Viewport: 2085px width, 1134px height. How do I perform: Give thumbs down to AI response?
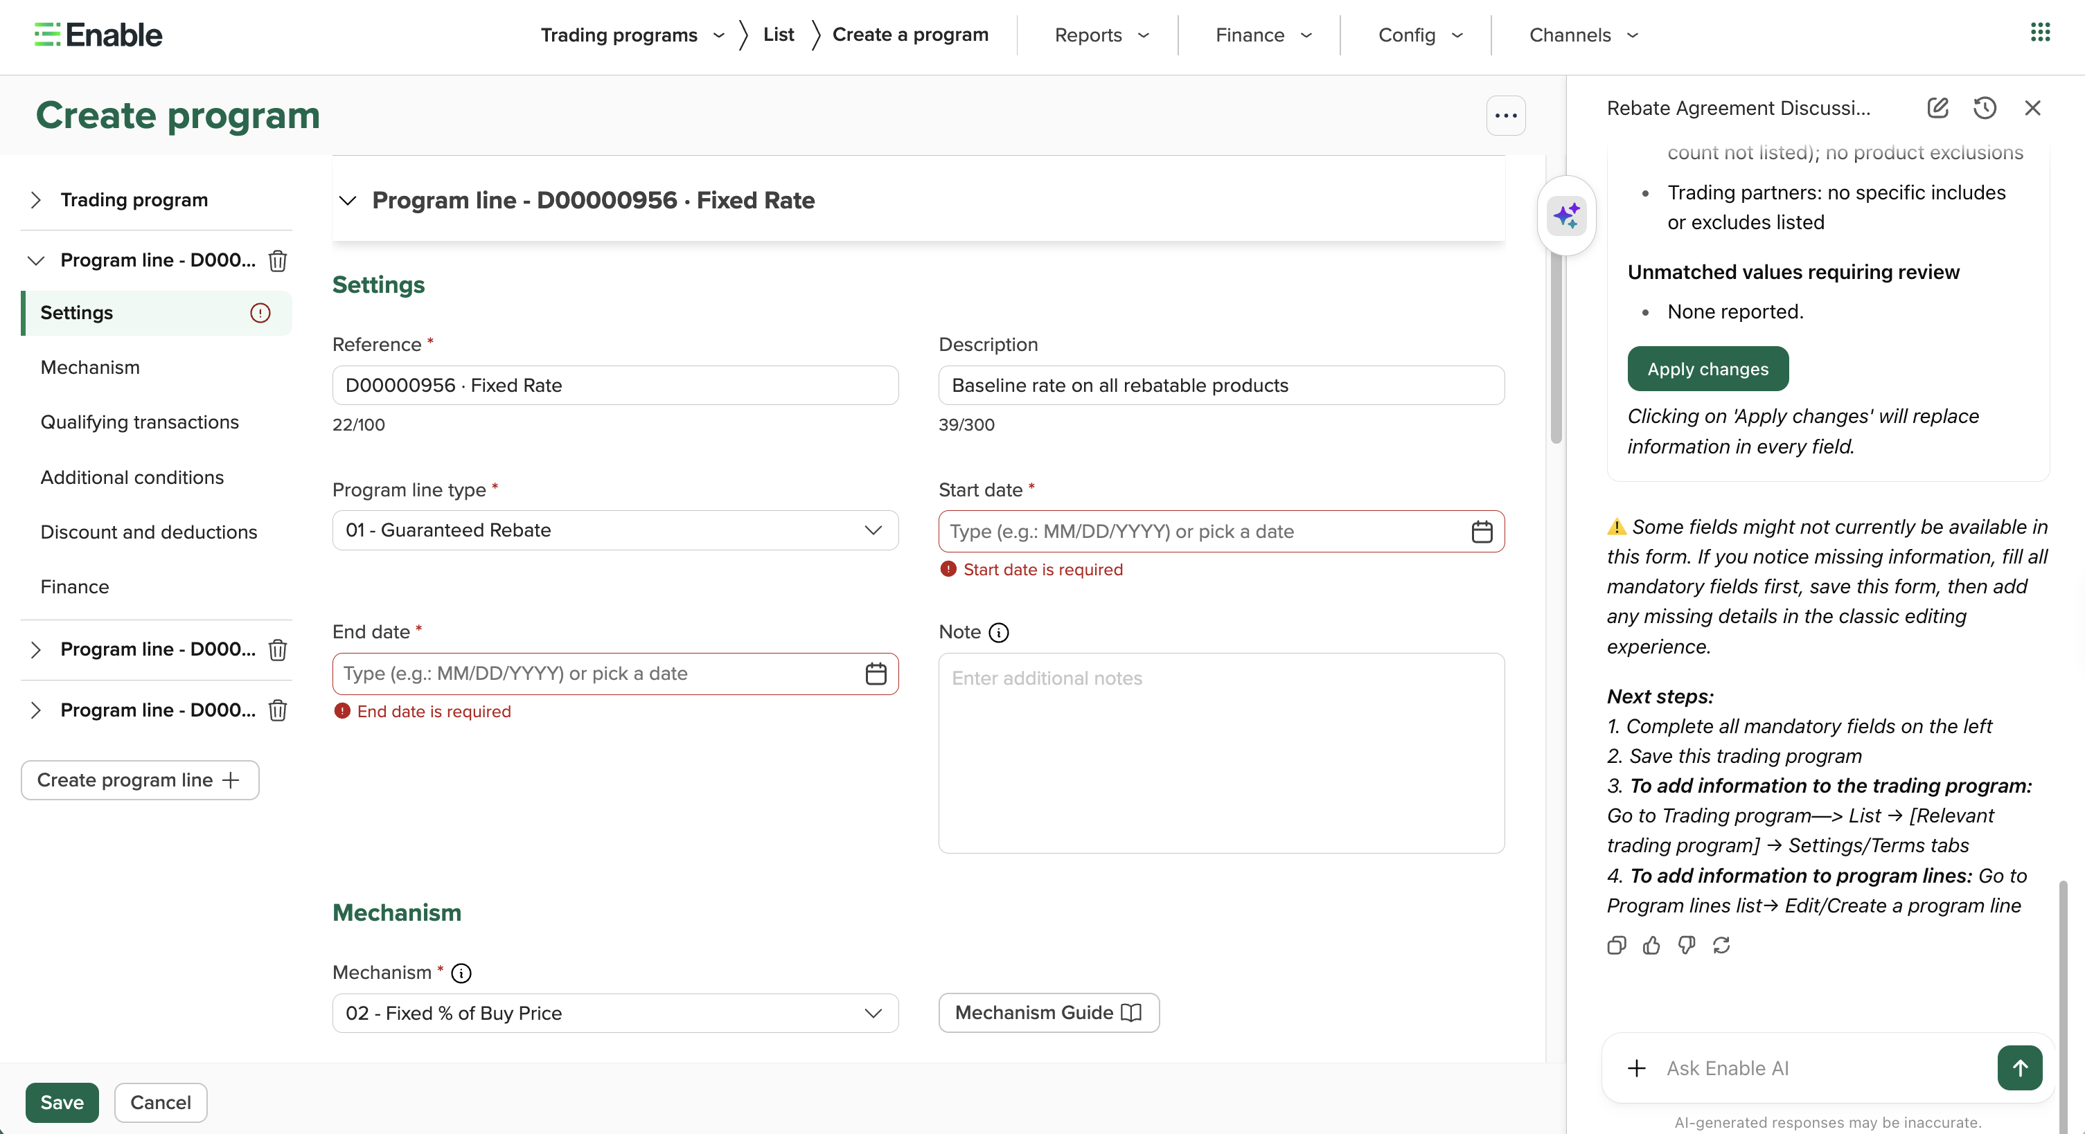tap(1687, 945)
